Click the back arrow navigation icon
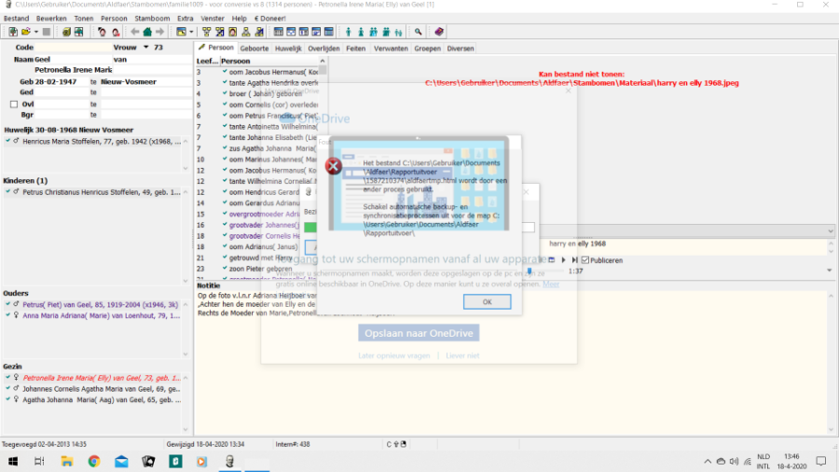This screenshot has width=839, height=472. [136, 32]
